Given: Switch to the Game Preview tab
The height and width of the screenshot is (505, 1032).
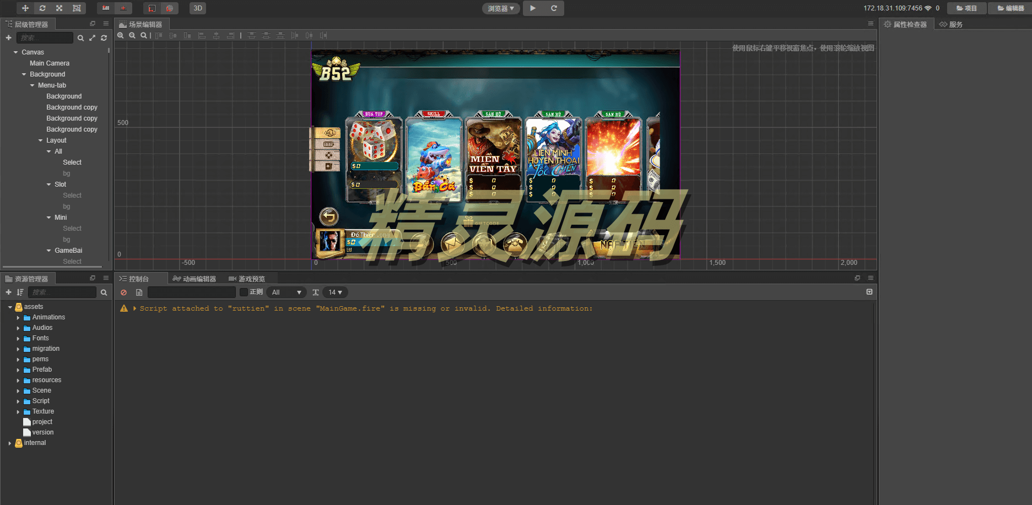Looking at the screenshot, I should tap(247, 279).
